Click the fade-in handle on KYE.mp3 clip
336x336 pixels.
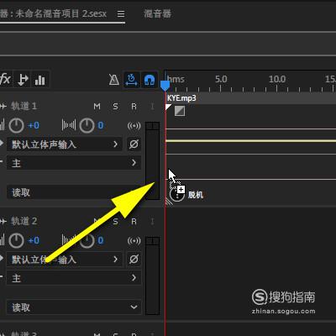[x=180, y=111]
